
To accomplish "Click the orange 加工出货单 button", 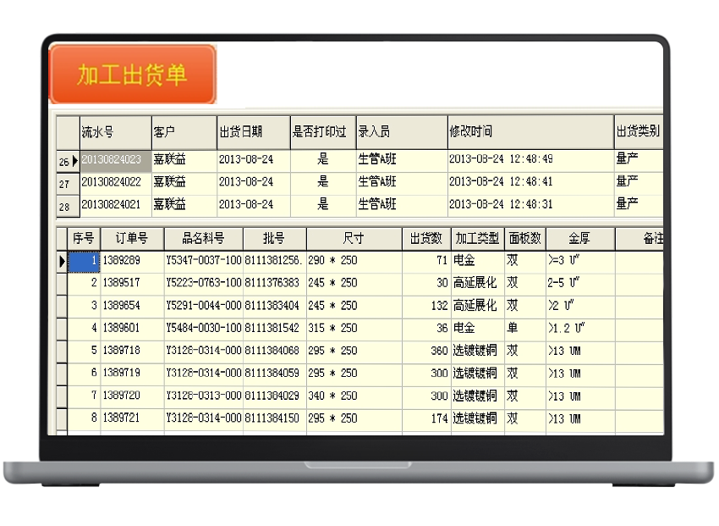I will pos(132,75).
